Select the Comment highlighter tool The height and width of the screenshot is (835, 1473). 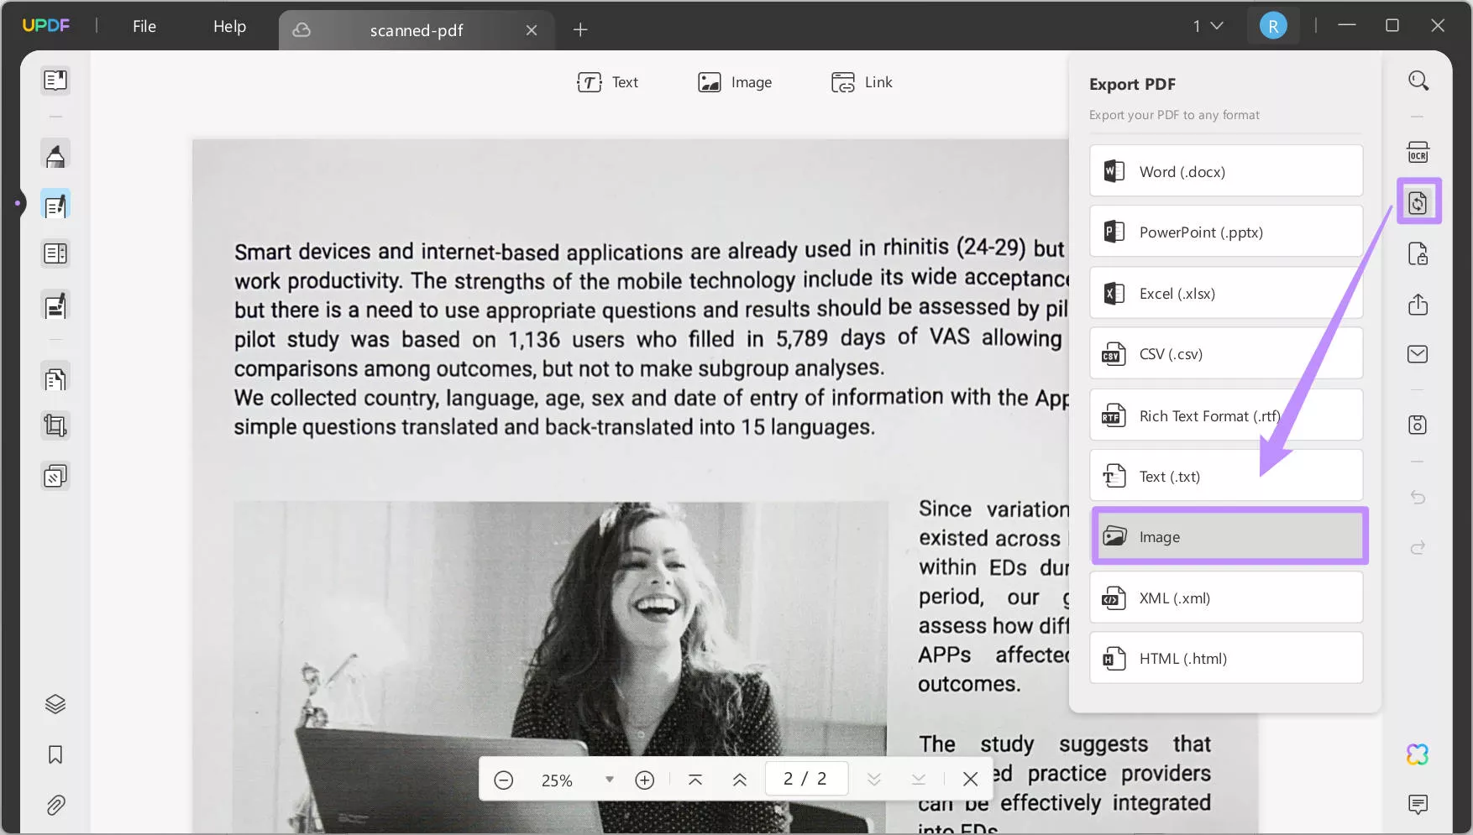pyautogui.click(x=55, y=155)
